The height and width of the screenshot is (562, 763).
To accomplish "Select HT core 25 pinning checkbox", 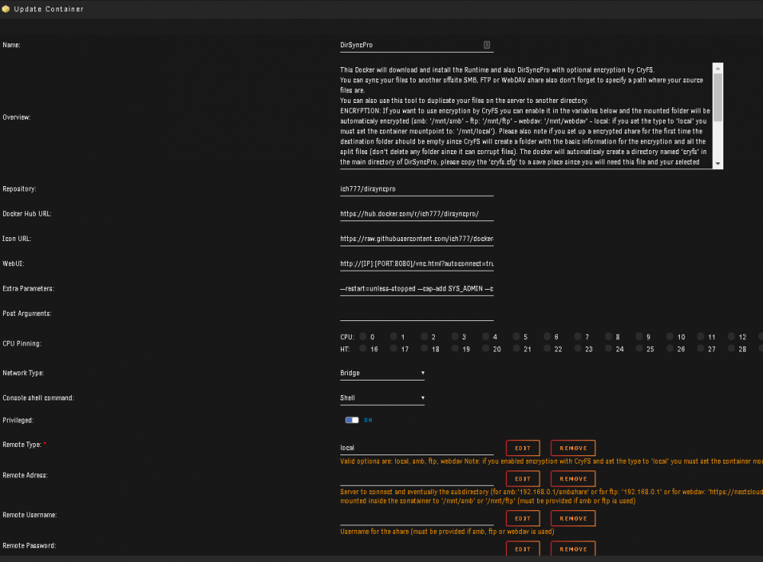I will point(639,348).
